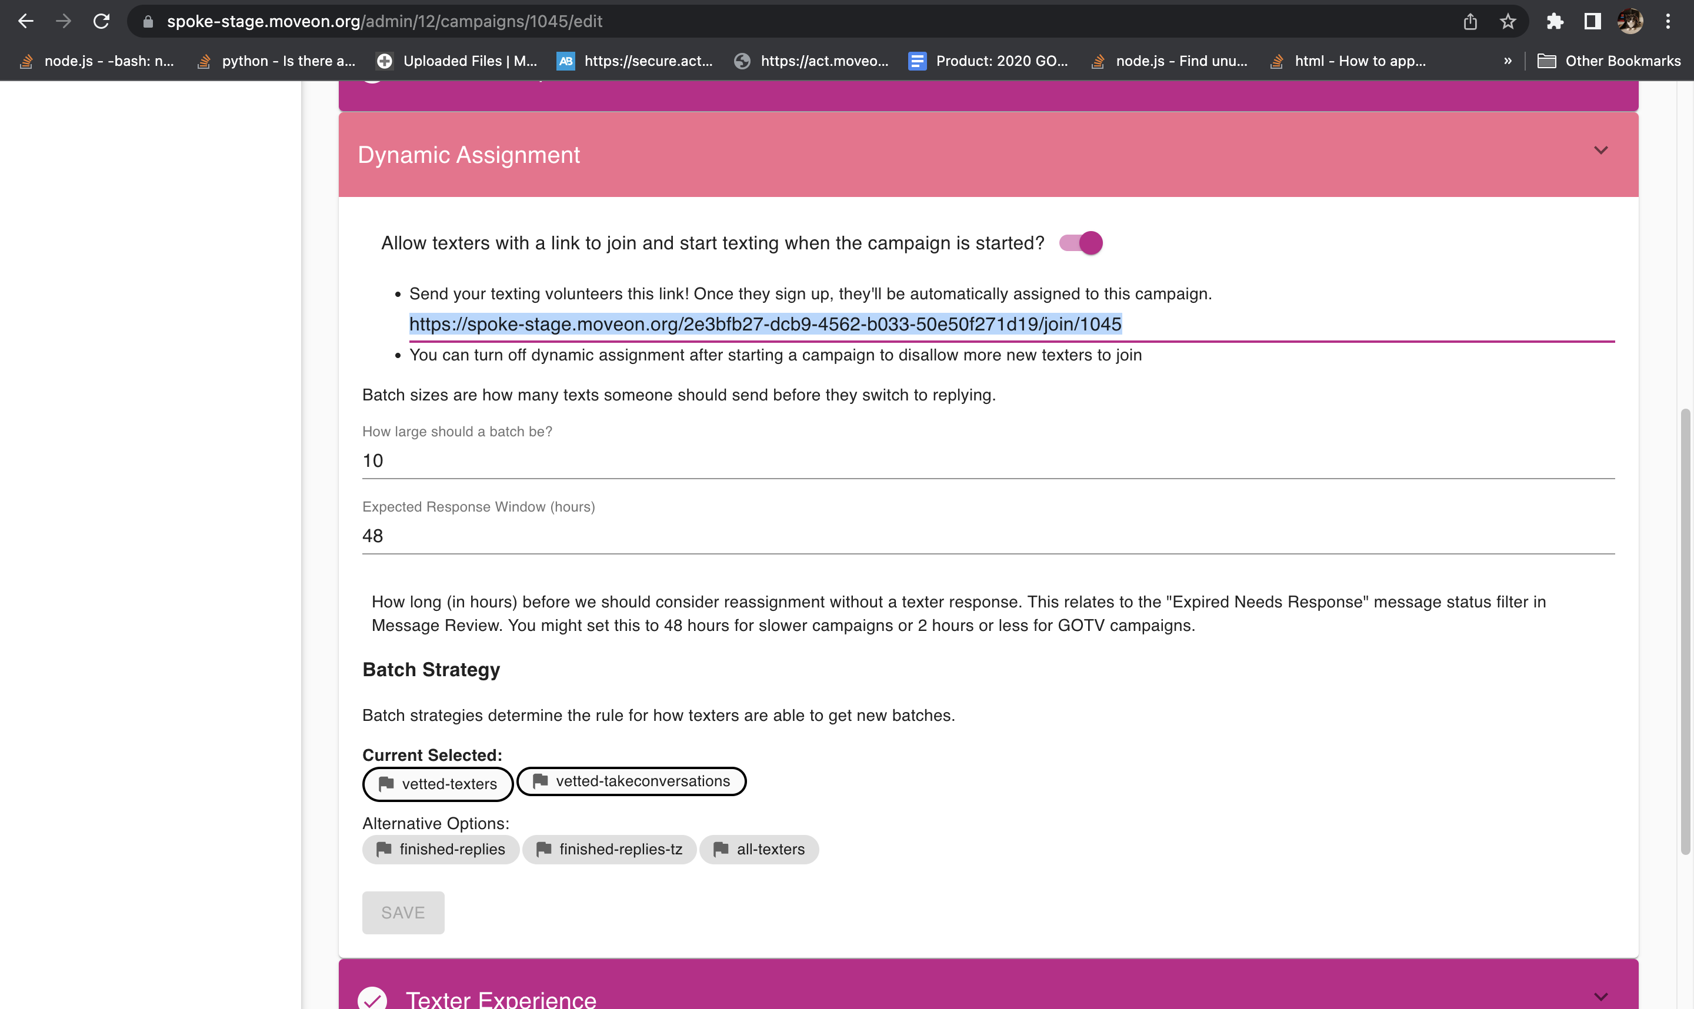Viewport: 1694px width, 1009px height.
Task: Open the side panel icon
Action: [1592, 21]
